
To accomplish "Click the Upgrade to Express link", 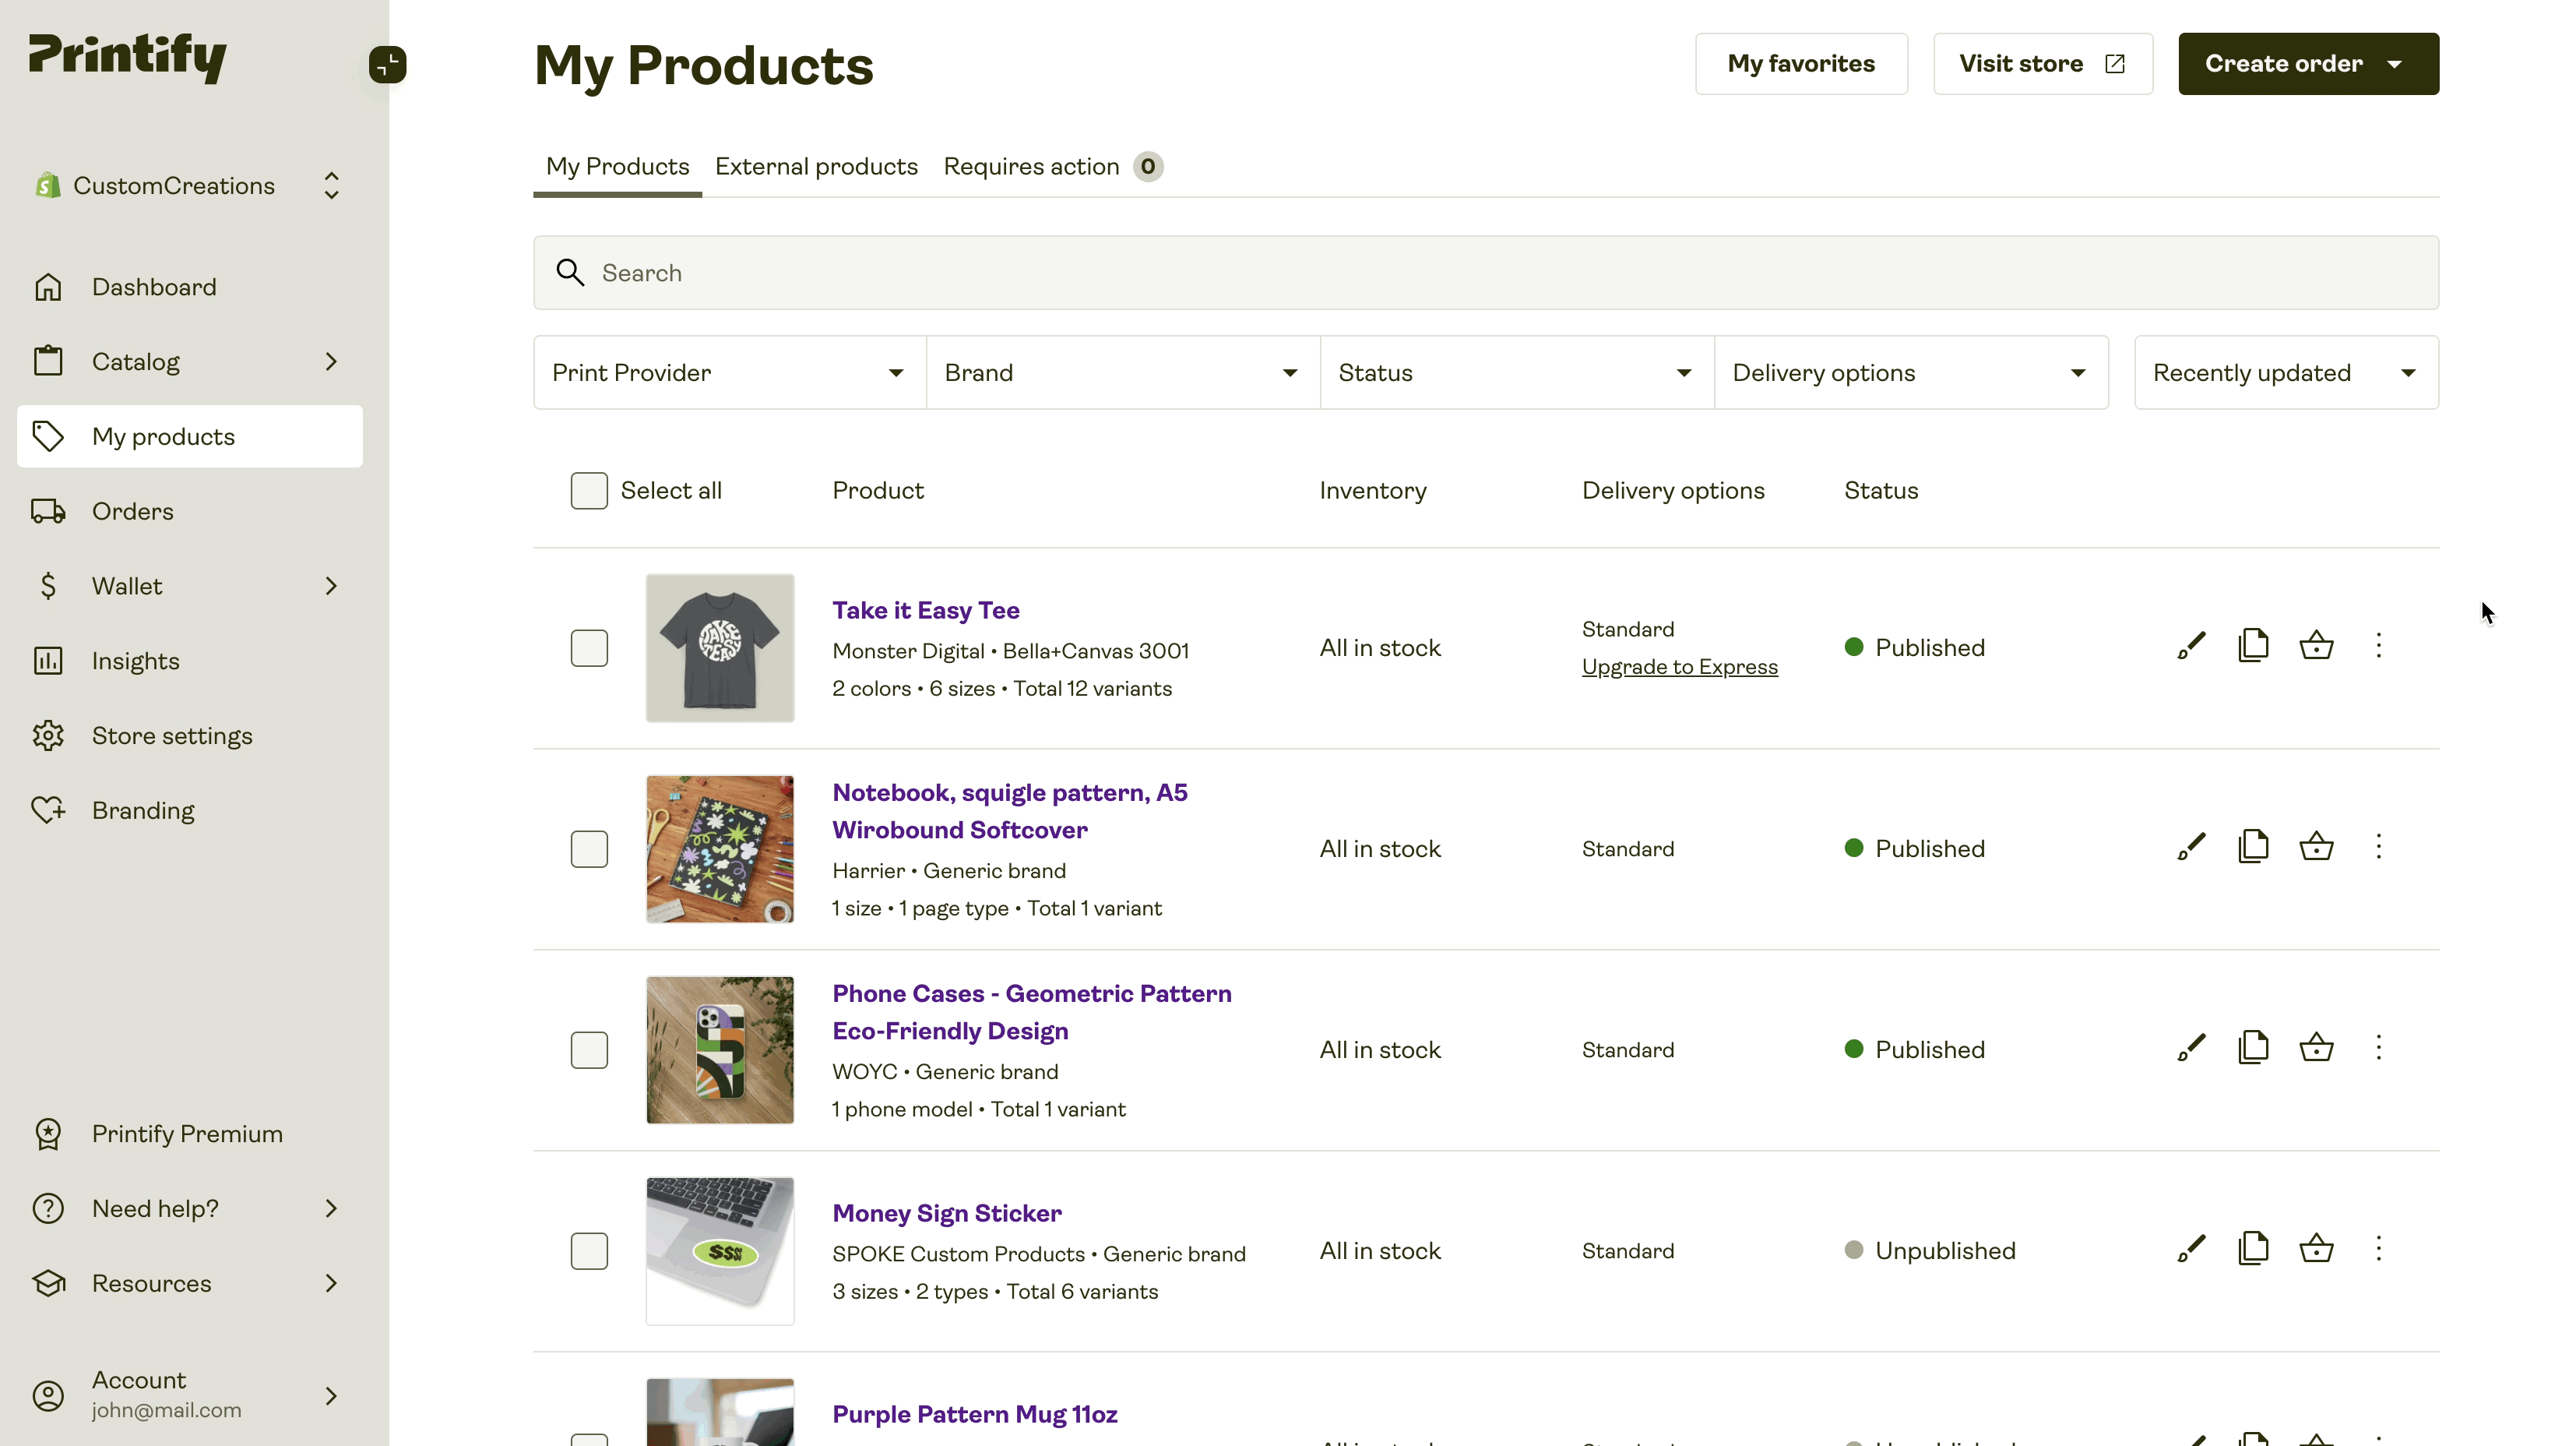I will tap(1680, 668).
